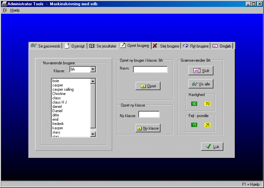This screenshot has width=264, height=188.
Task: Switch to the Omdøb tab
Action: [x=222, y=46]
